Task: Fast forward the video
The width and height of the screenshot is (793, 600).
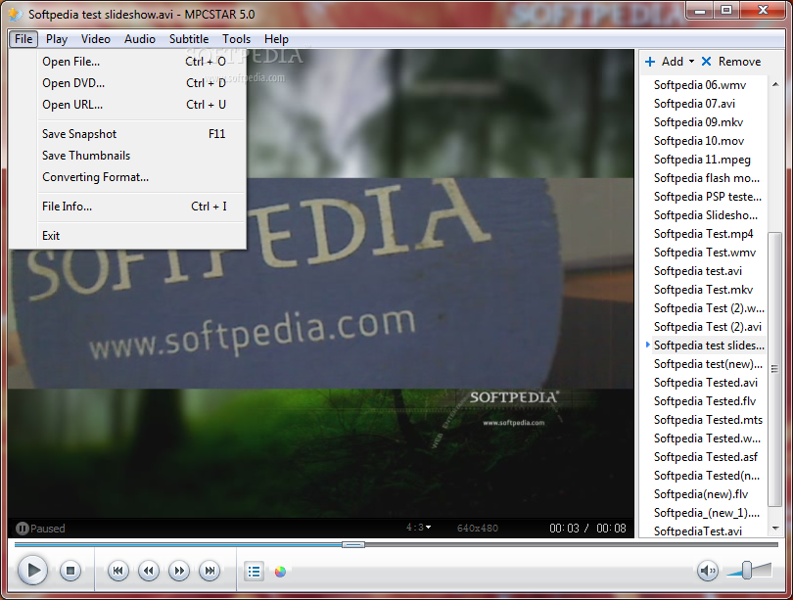Action: pyautogui.click(x=179, y=571)
